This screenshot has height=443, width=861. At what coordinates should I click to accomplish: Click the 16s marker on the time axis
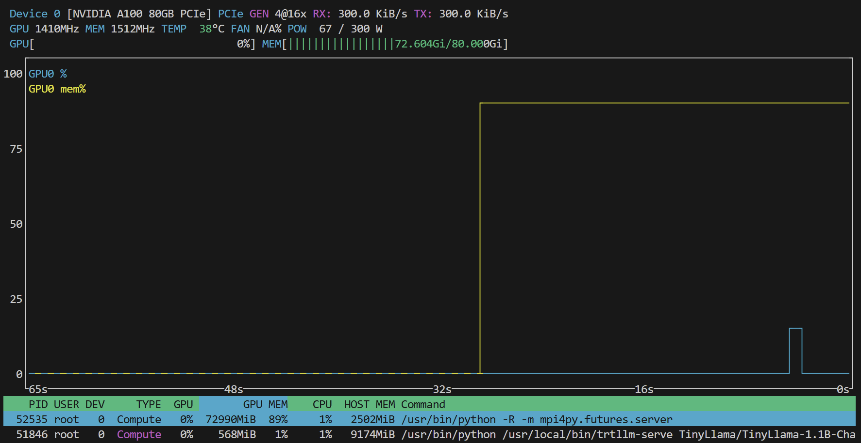point(644,390)
